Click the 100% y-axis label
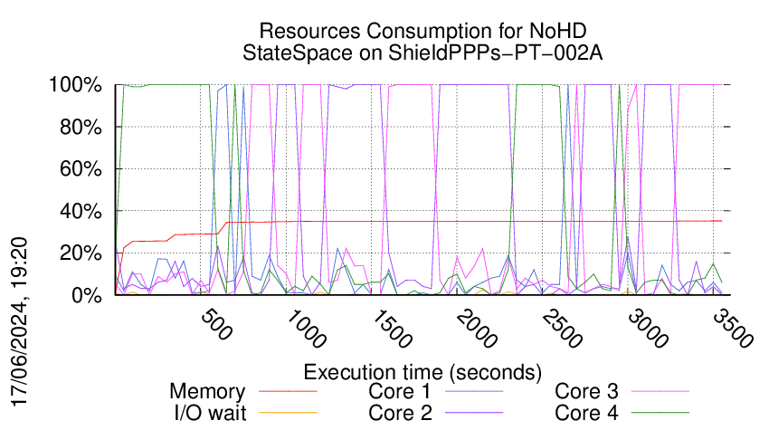 pyautogui.click(x=75, y=85)
